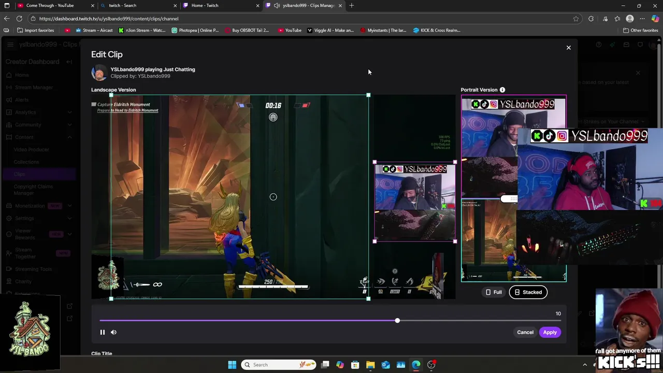This screenshot has width=663, height=373.
Task: Add this page to favorites
Action: click(x=576, y=19)
